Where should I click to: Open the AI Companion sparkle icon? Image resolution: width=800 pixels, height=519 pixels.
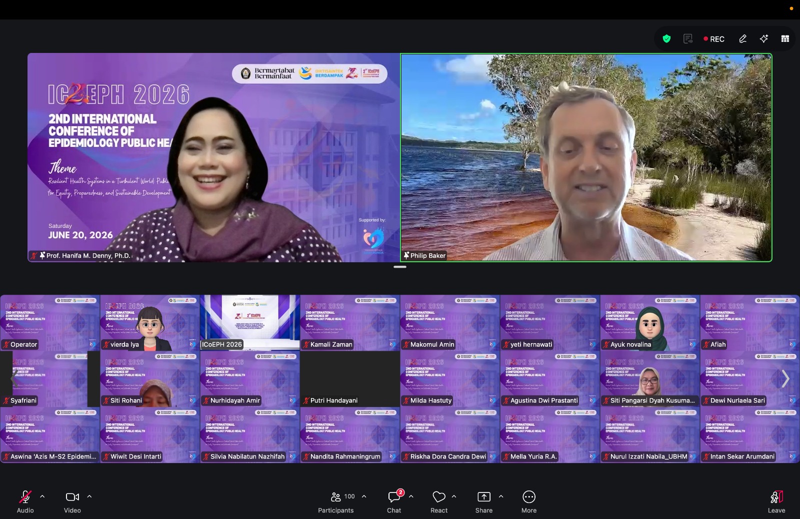764,39
